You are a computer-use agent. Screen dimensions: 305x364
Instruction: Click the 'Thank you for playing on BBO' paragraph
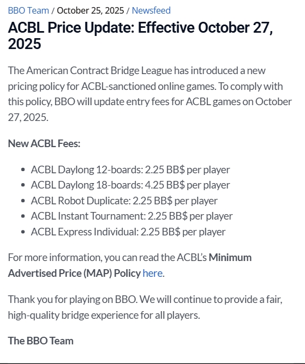pyautogui.click(x=145, y=307)
